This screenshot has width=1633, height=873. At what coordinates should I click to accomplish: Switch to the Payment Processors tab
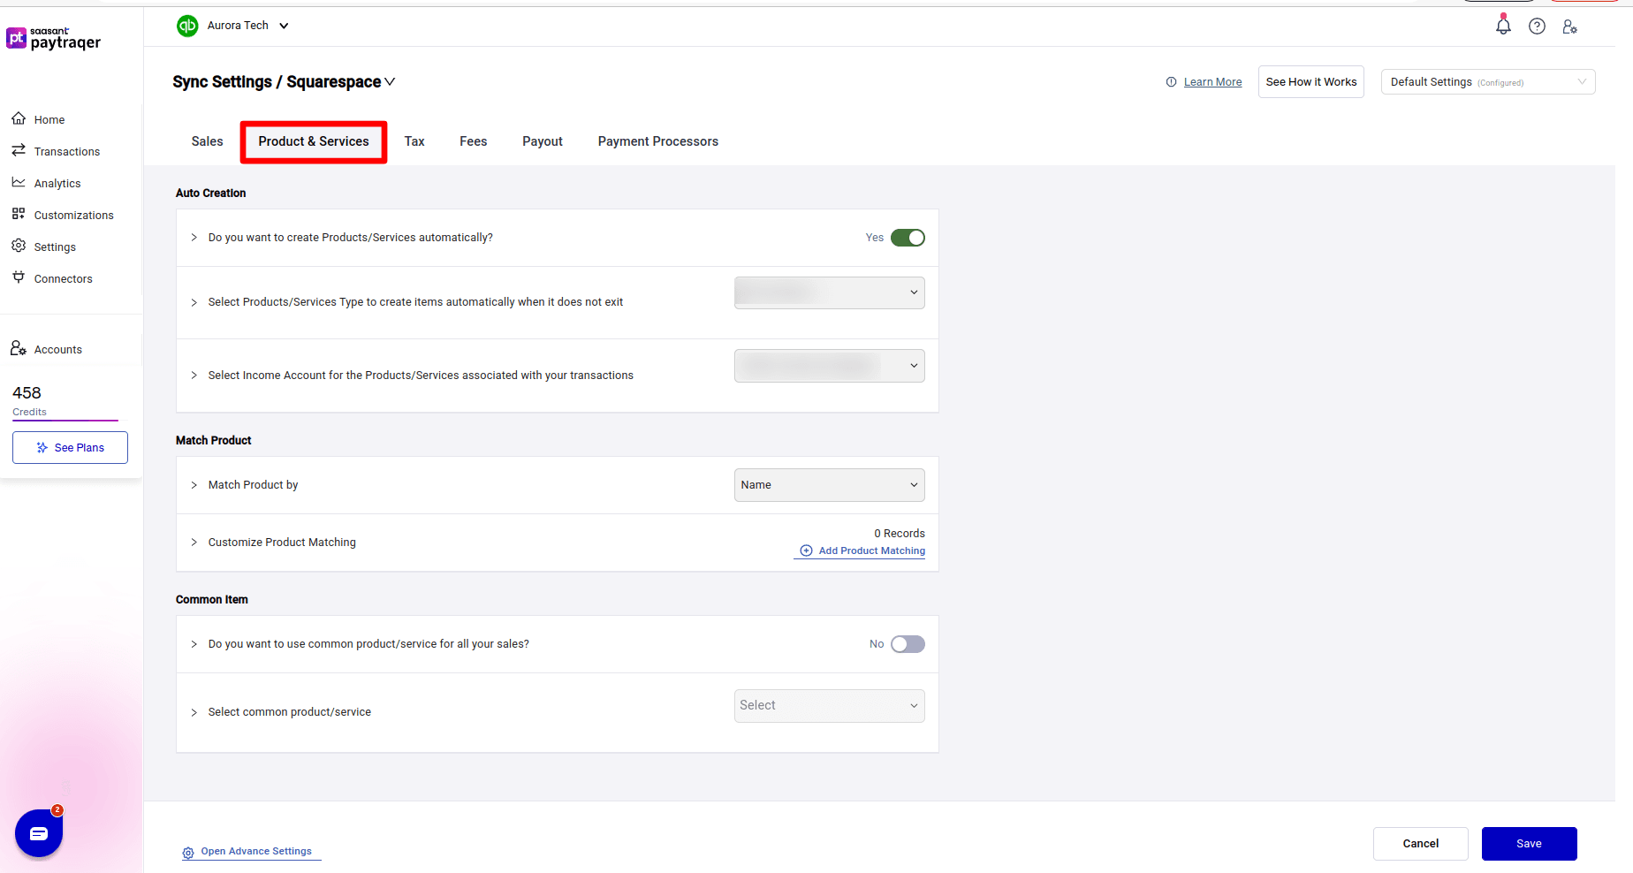click(657, 141)
